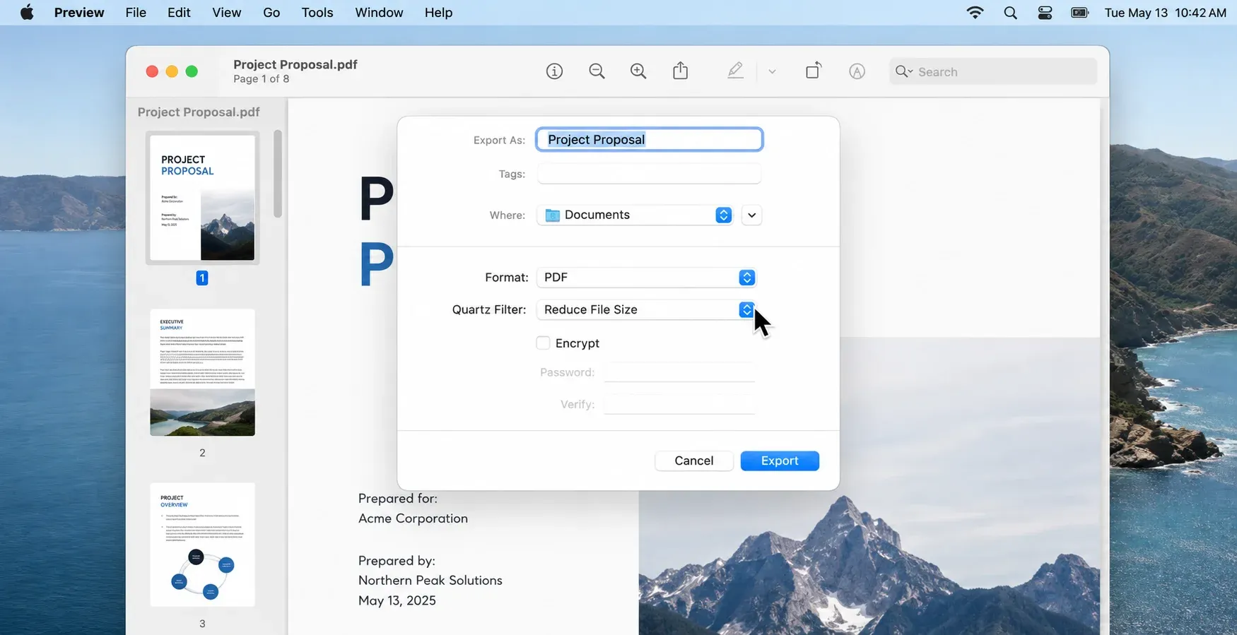Select page 1 thumbnail in sidebar

tap(202, 198)
